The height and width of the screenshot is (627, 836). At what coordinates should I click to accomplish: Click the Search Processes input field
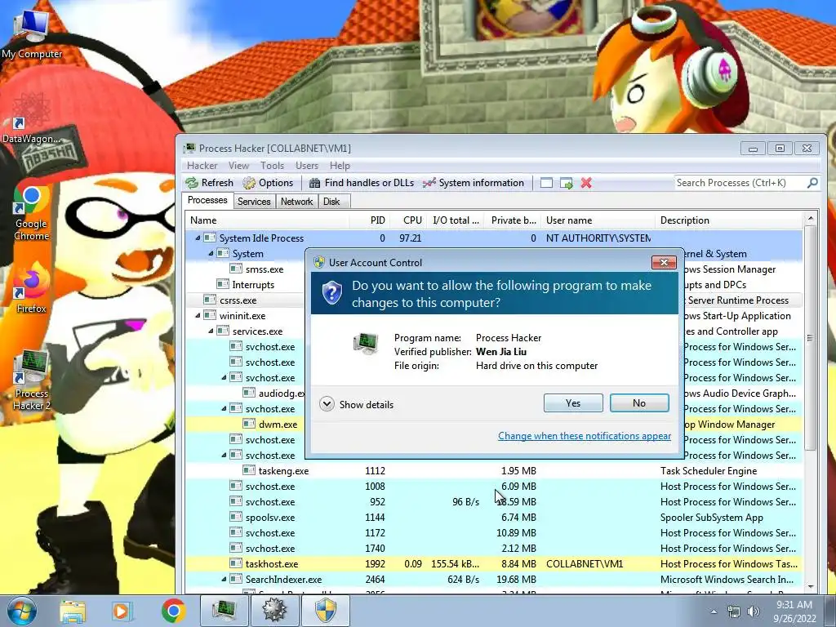[x=738, y=183]
